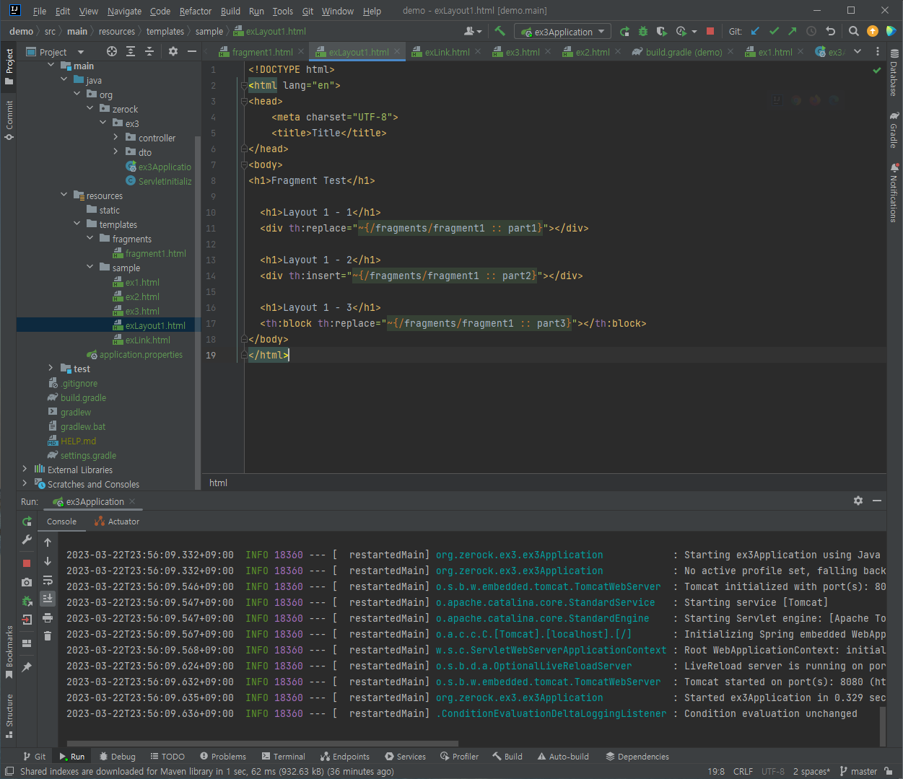Open the Terminal tool window
Viewport: 903px width, 779px height.
[283, 757]
